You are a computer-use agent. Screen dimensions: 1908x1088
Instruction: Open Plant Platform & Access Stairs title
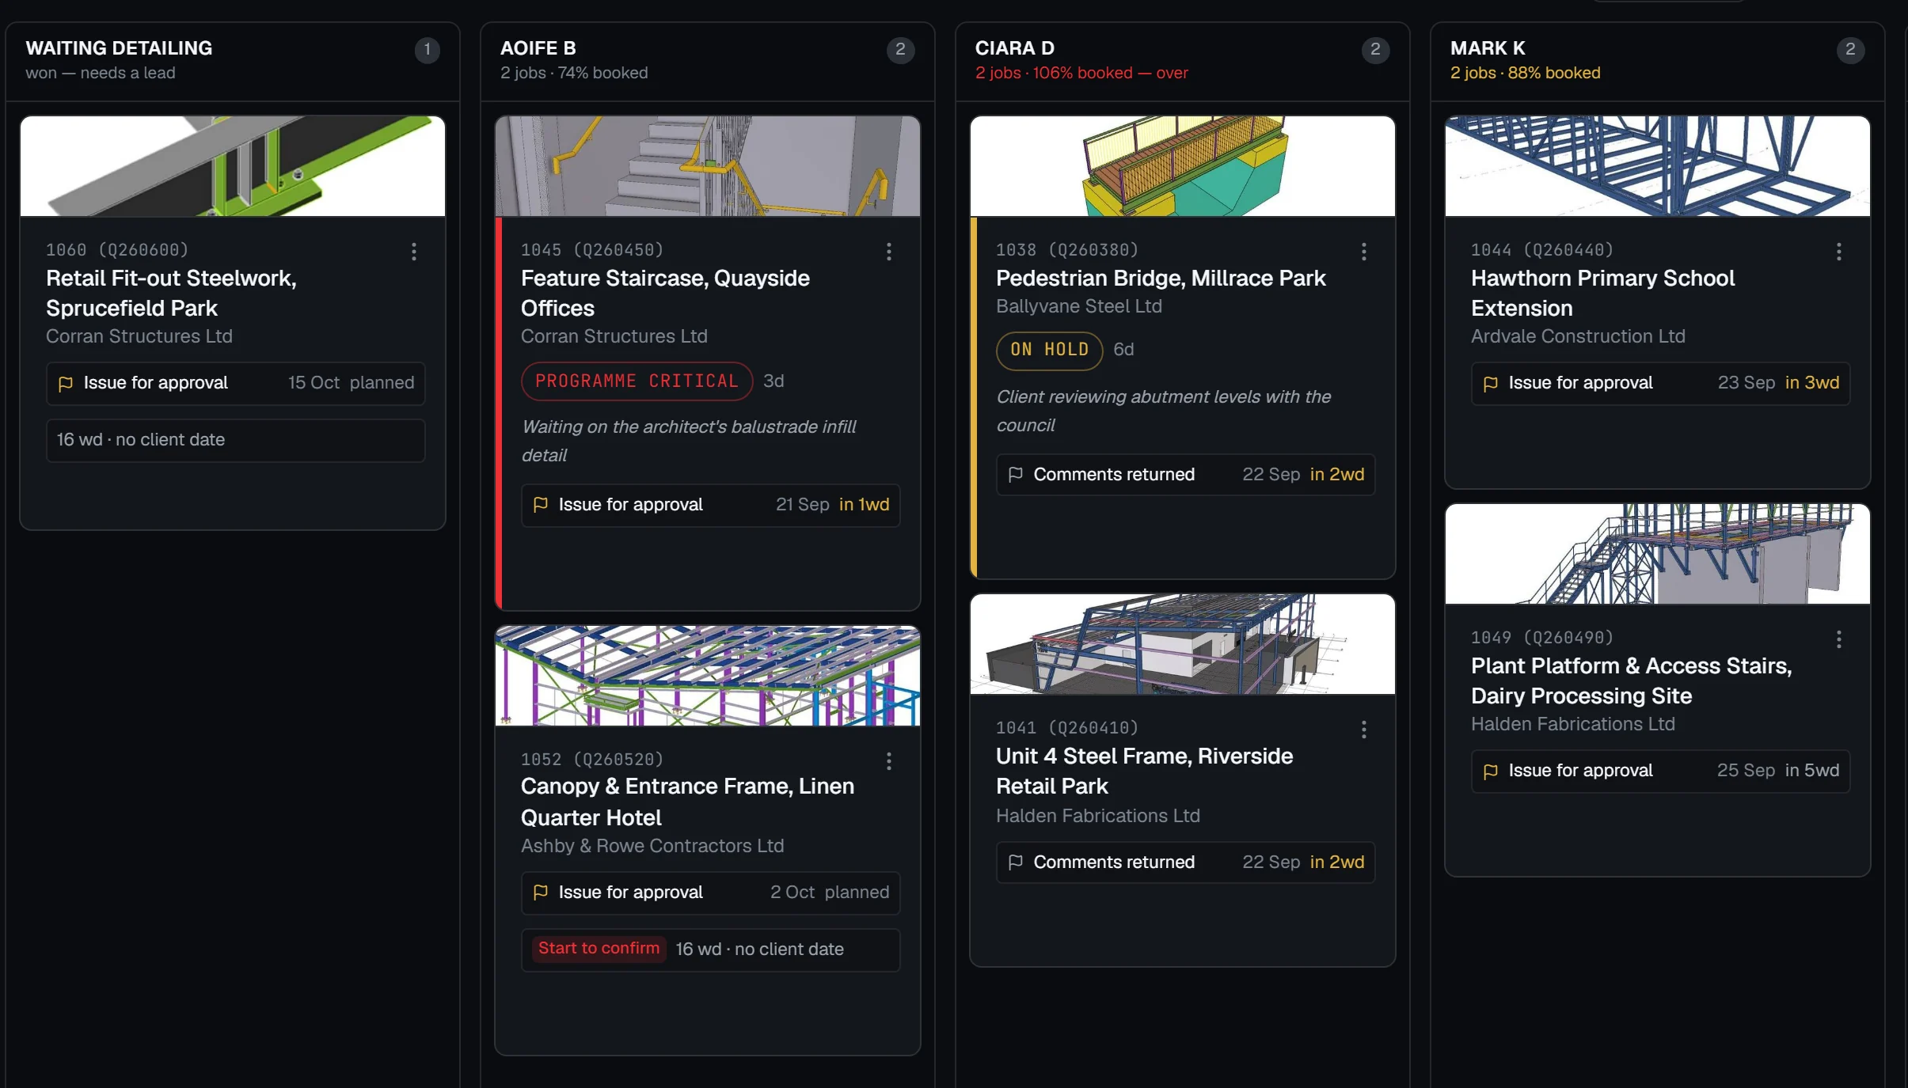[x=1631, y=680]
